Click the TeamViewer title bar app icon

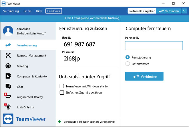(x=3, y=3)
